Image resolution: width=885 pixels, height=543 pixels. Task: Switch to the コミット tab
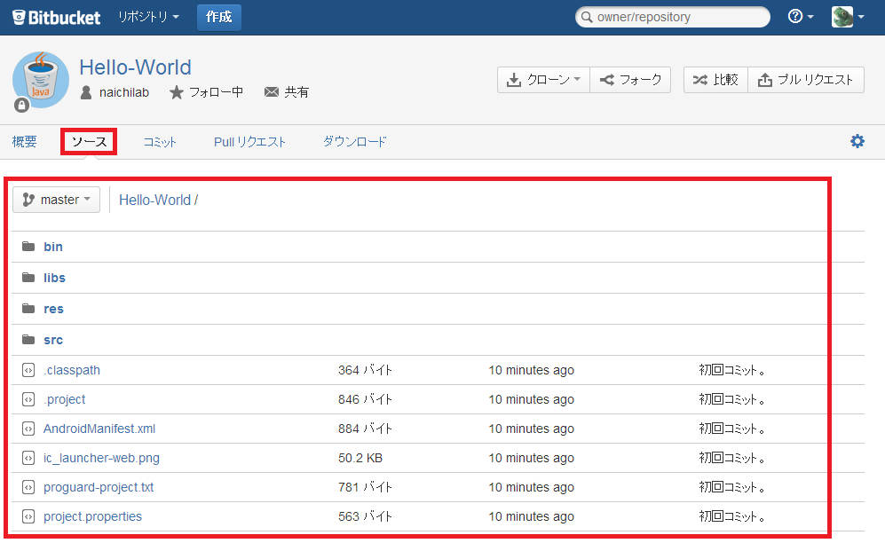tap(159, 140)
